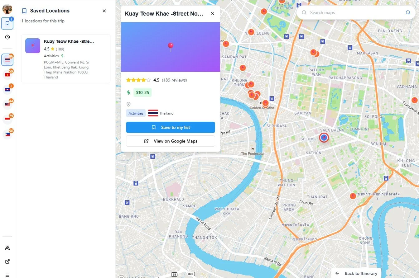The width and height of the screenshot is (419, 278).
Task: Click the Thailand flag in the popup
Action: click(153, 113)
